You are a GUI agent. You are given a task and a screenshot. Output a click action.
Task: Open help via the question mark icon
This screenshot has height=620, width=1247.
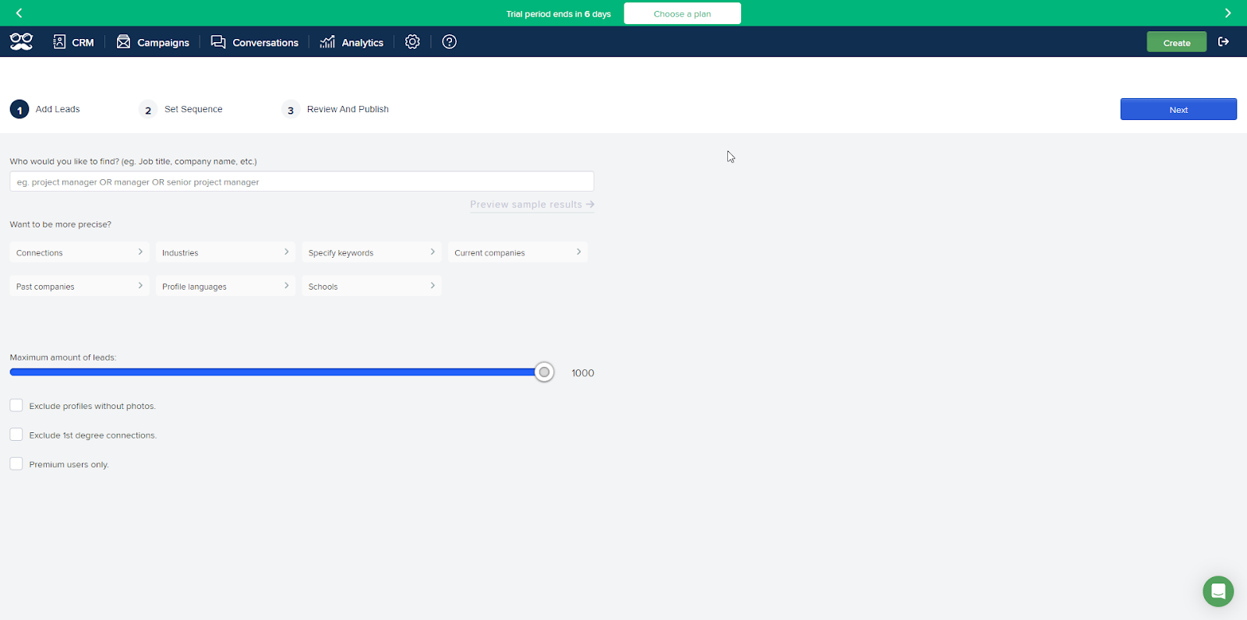pos(449,42)
